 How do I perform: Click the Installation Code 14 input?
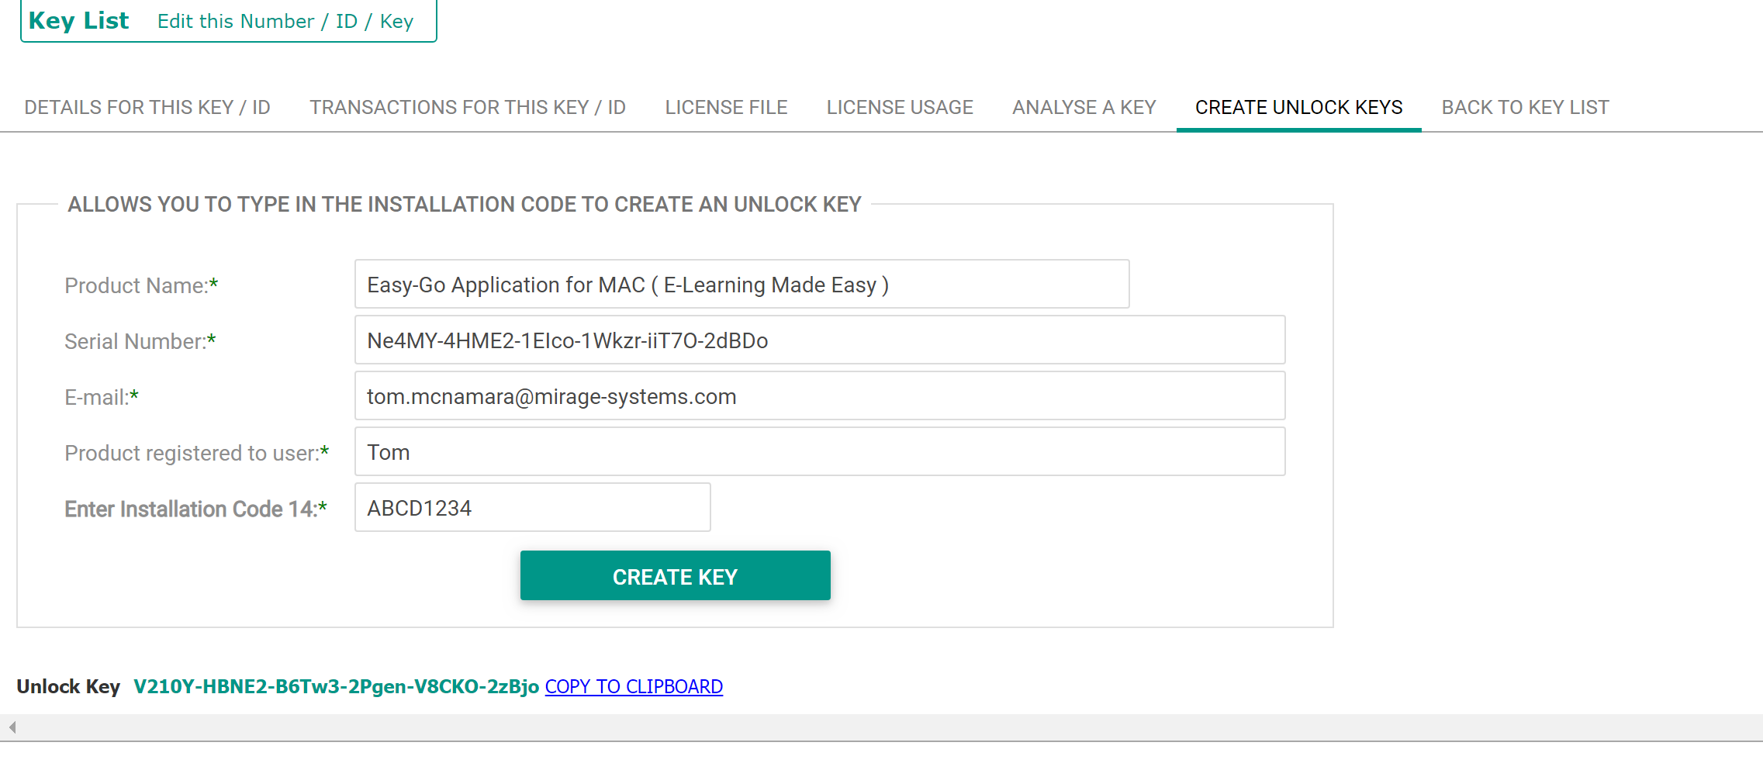532,508
